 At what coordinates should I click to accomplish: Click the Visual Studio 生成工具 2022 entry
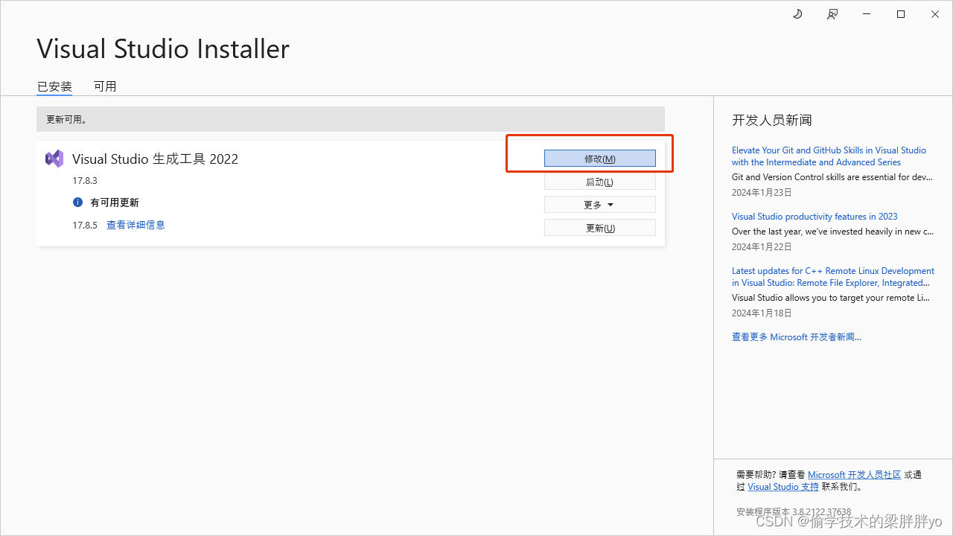tap(155, 159)
